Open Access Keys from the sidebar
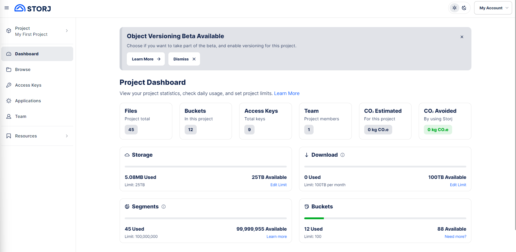The width and height of the screenshot is (516, 252). (x=28, y=85)
